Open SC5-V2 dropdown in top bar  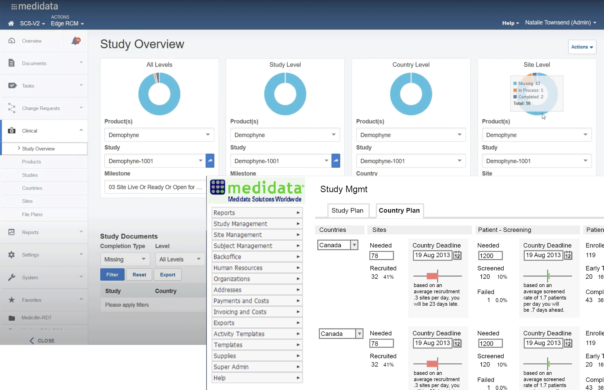[32, 23]
